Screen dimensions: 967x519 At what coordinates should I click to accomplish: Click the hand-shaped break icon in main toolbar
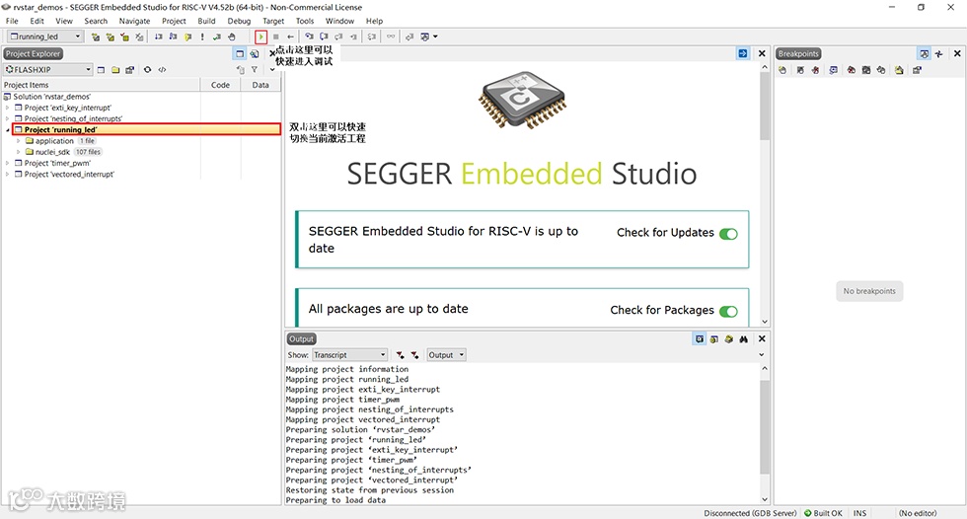point(232,37)
